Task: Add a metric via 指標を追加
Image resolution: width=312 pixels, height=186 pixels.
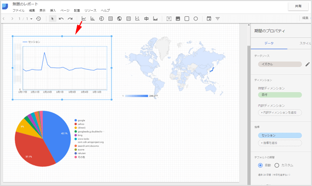Action: pos(280,143)
